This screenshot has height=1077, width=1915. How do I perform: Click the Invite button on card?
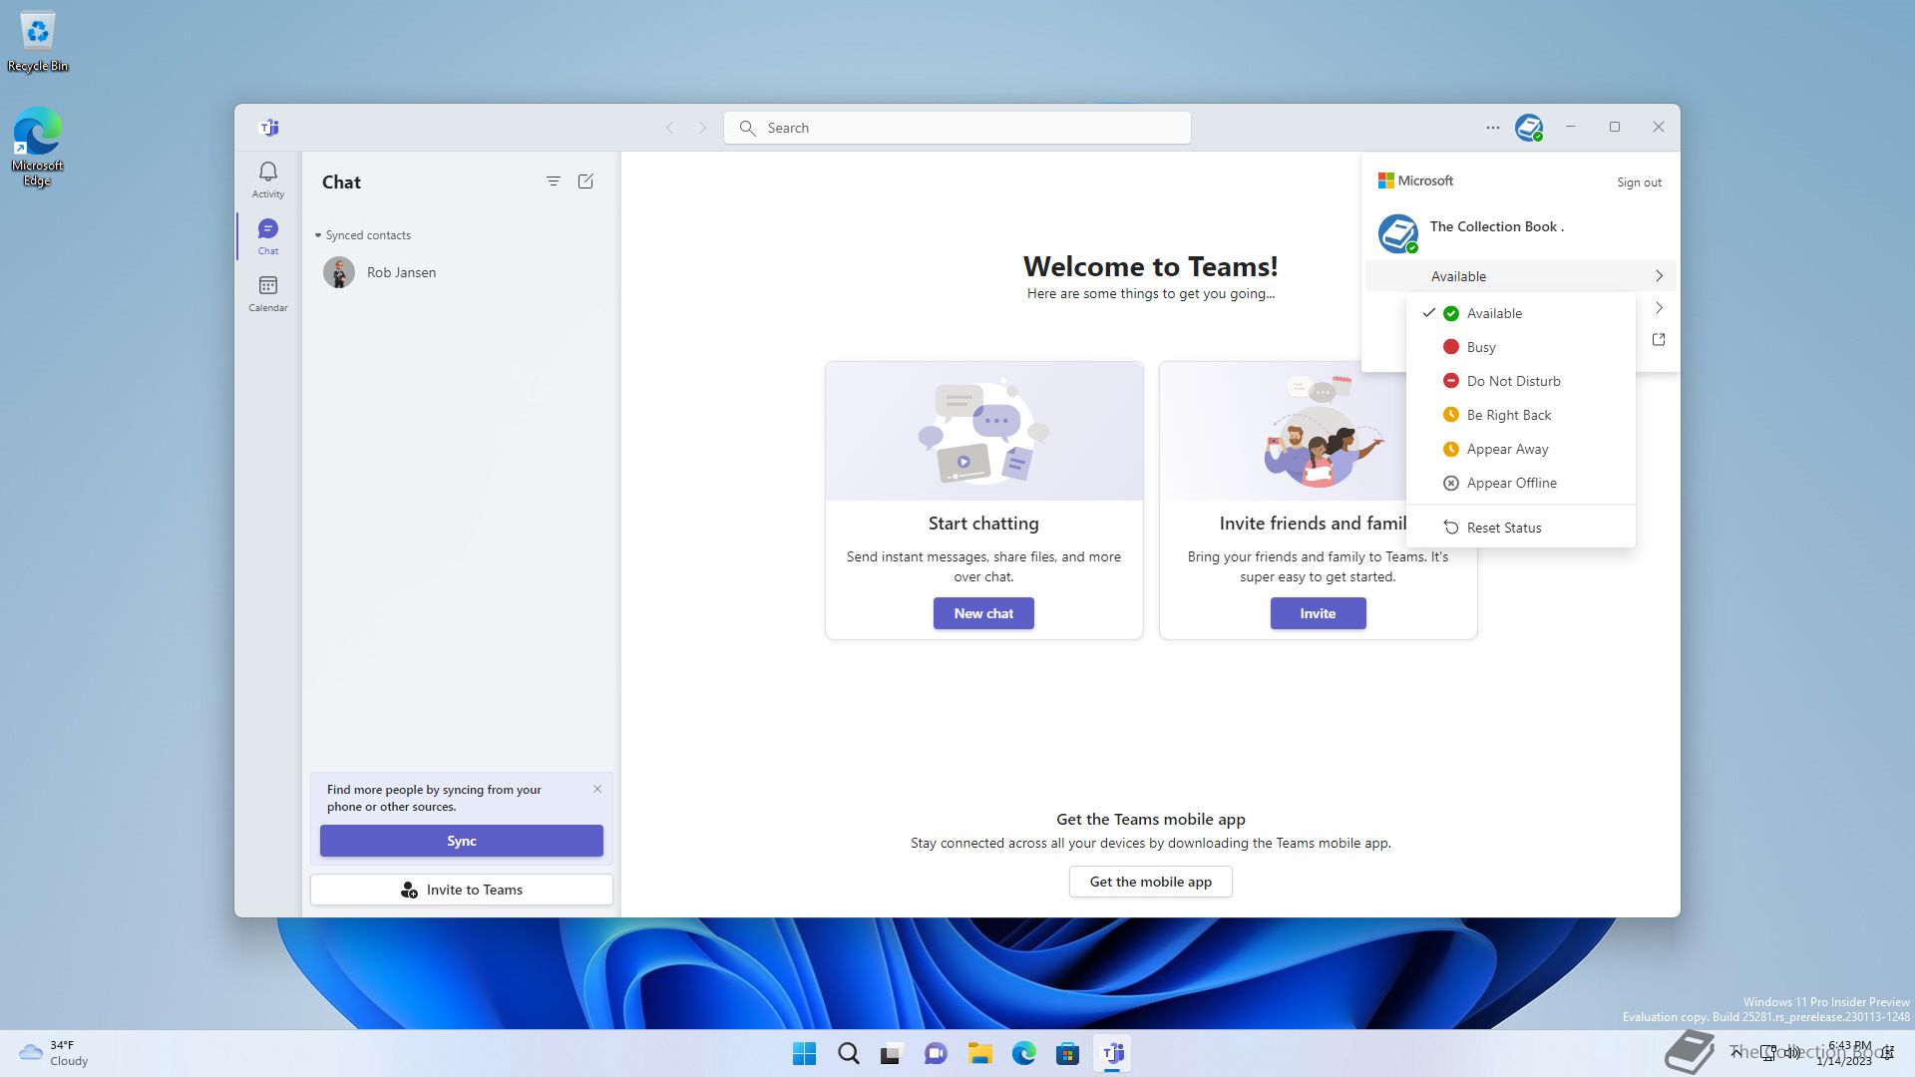click(1318, 613)
